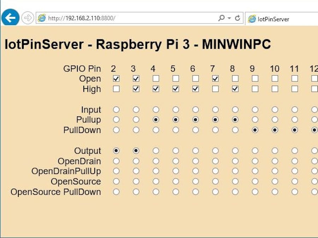Uncheck the High checkbox for pin 3
The width and height of the screenshot is (318, 238).
point(136,89)
